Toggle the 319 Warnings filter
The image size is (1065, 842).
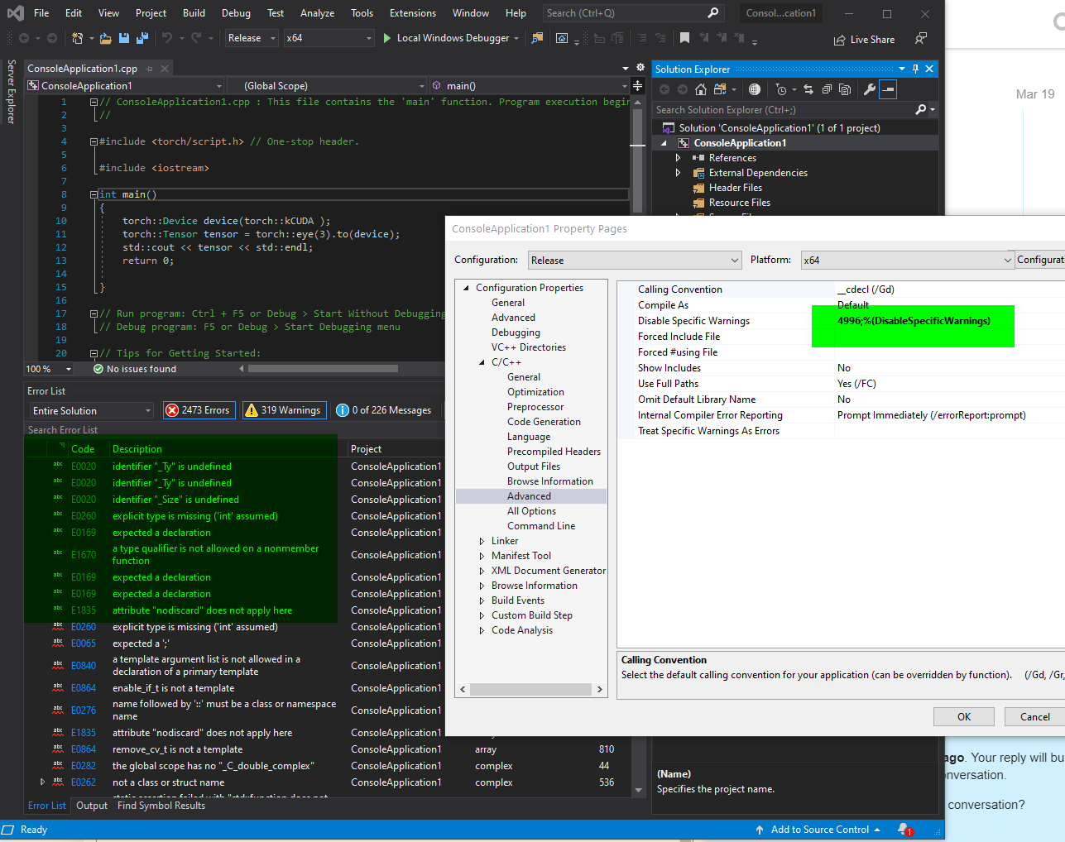[x=283, y=410]
